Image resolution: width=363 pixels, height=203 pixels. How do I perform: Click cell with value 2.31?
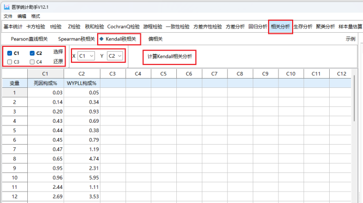click(x=82, y=168)
